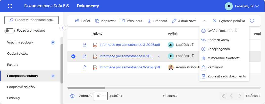Select Ověření dokumentu from the menu

[x=224, y=31]
